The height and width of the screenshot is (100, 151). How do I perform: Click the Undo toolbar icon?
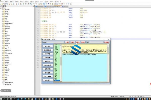tap(24, 4)
